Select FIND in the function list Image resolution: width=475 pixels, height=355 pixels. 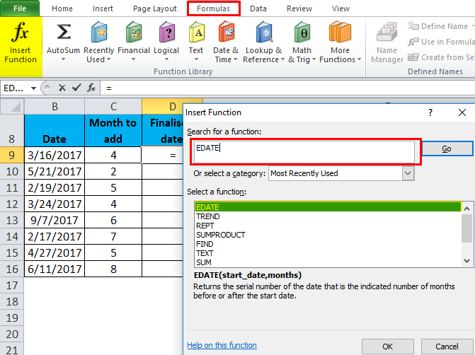click(328, 244)
